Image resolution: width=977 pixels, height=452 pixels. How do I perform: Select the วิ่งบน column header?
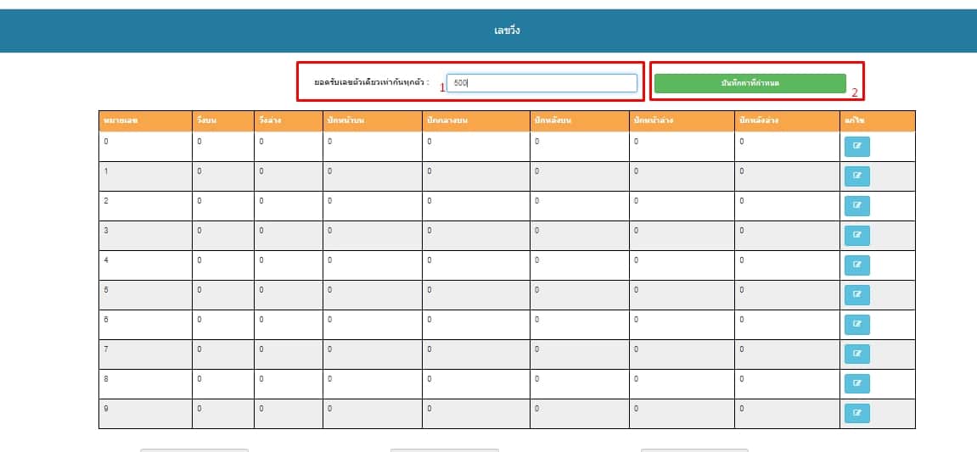[206, 121]
